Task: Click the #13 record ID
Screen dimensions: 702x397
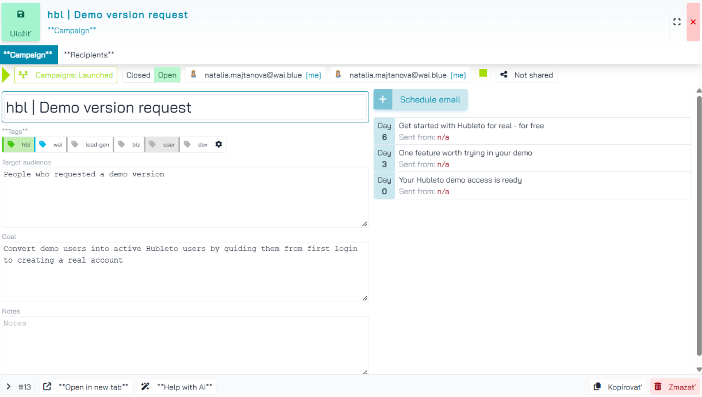Action: click(25, 387)
